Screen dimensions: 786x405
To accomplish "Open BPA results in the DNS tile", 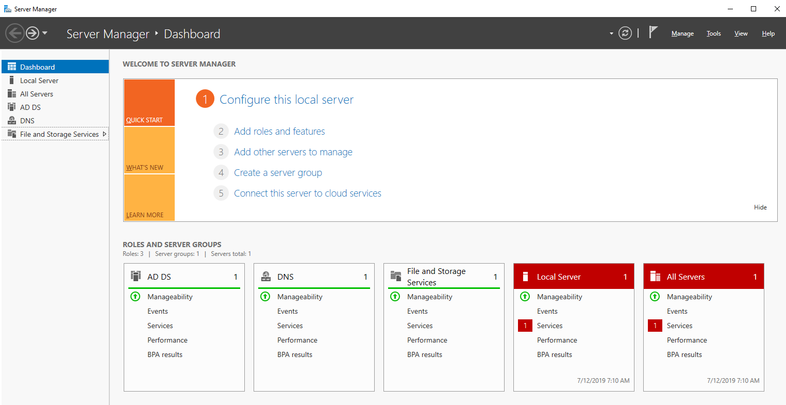I will point(295,354).
